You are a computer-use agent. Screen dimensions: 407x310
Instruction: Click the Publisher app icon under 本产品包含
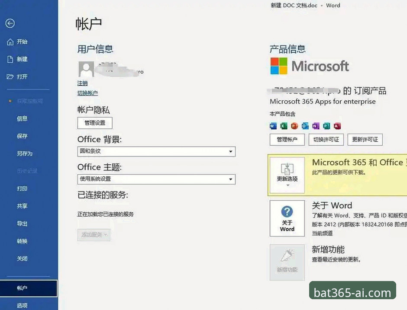[x=326, y=126]
